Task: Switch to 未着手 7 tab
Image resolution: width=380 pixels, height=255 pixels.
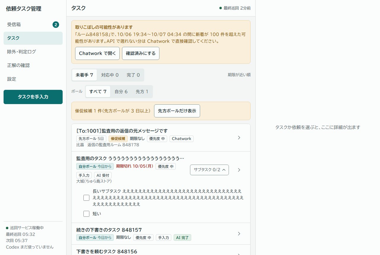Action: click(x=84, y=75)
